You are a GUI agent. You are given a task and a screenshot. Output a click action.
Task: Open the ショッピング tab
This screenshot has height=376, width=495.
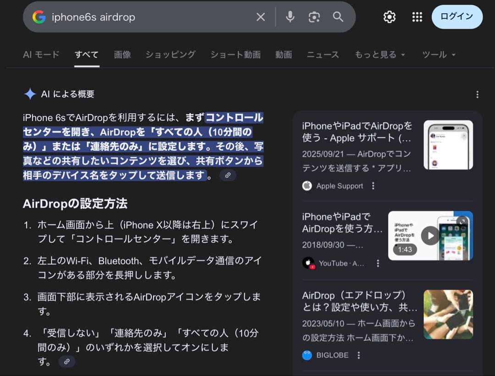point(170,54)
